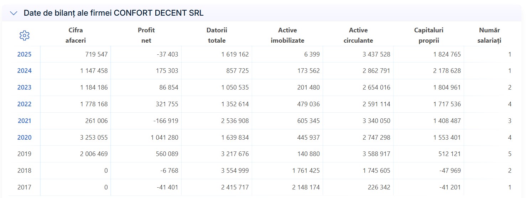Viewport: 526px width, 198px height.
Task: Select turnover value 261 006
Action: tap(96, 121)
